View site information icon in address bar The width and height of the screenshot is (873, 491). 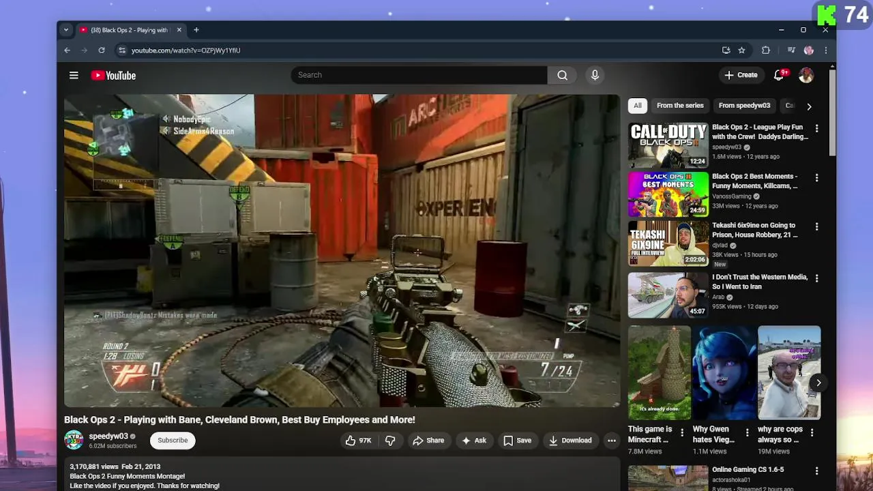coord(122,50)
